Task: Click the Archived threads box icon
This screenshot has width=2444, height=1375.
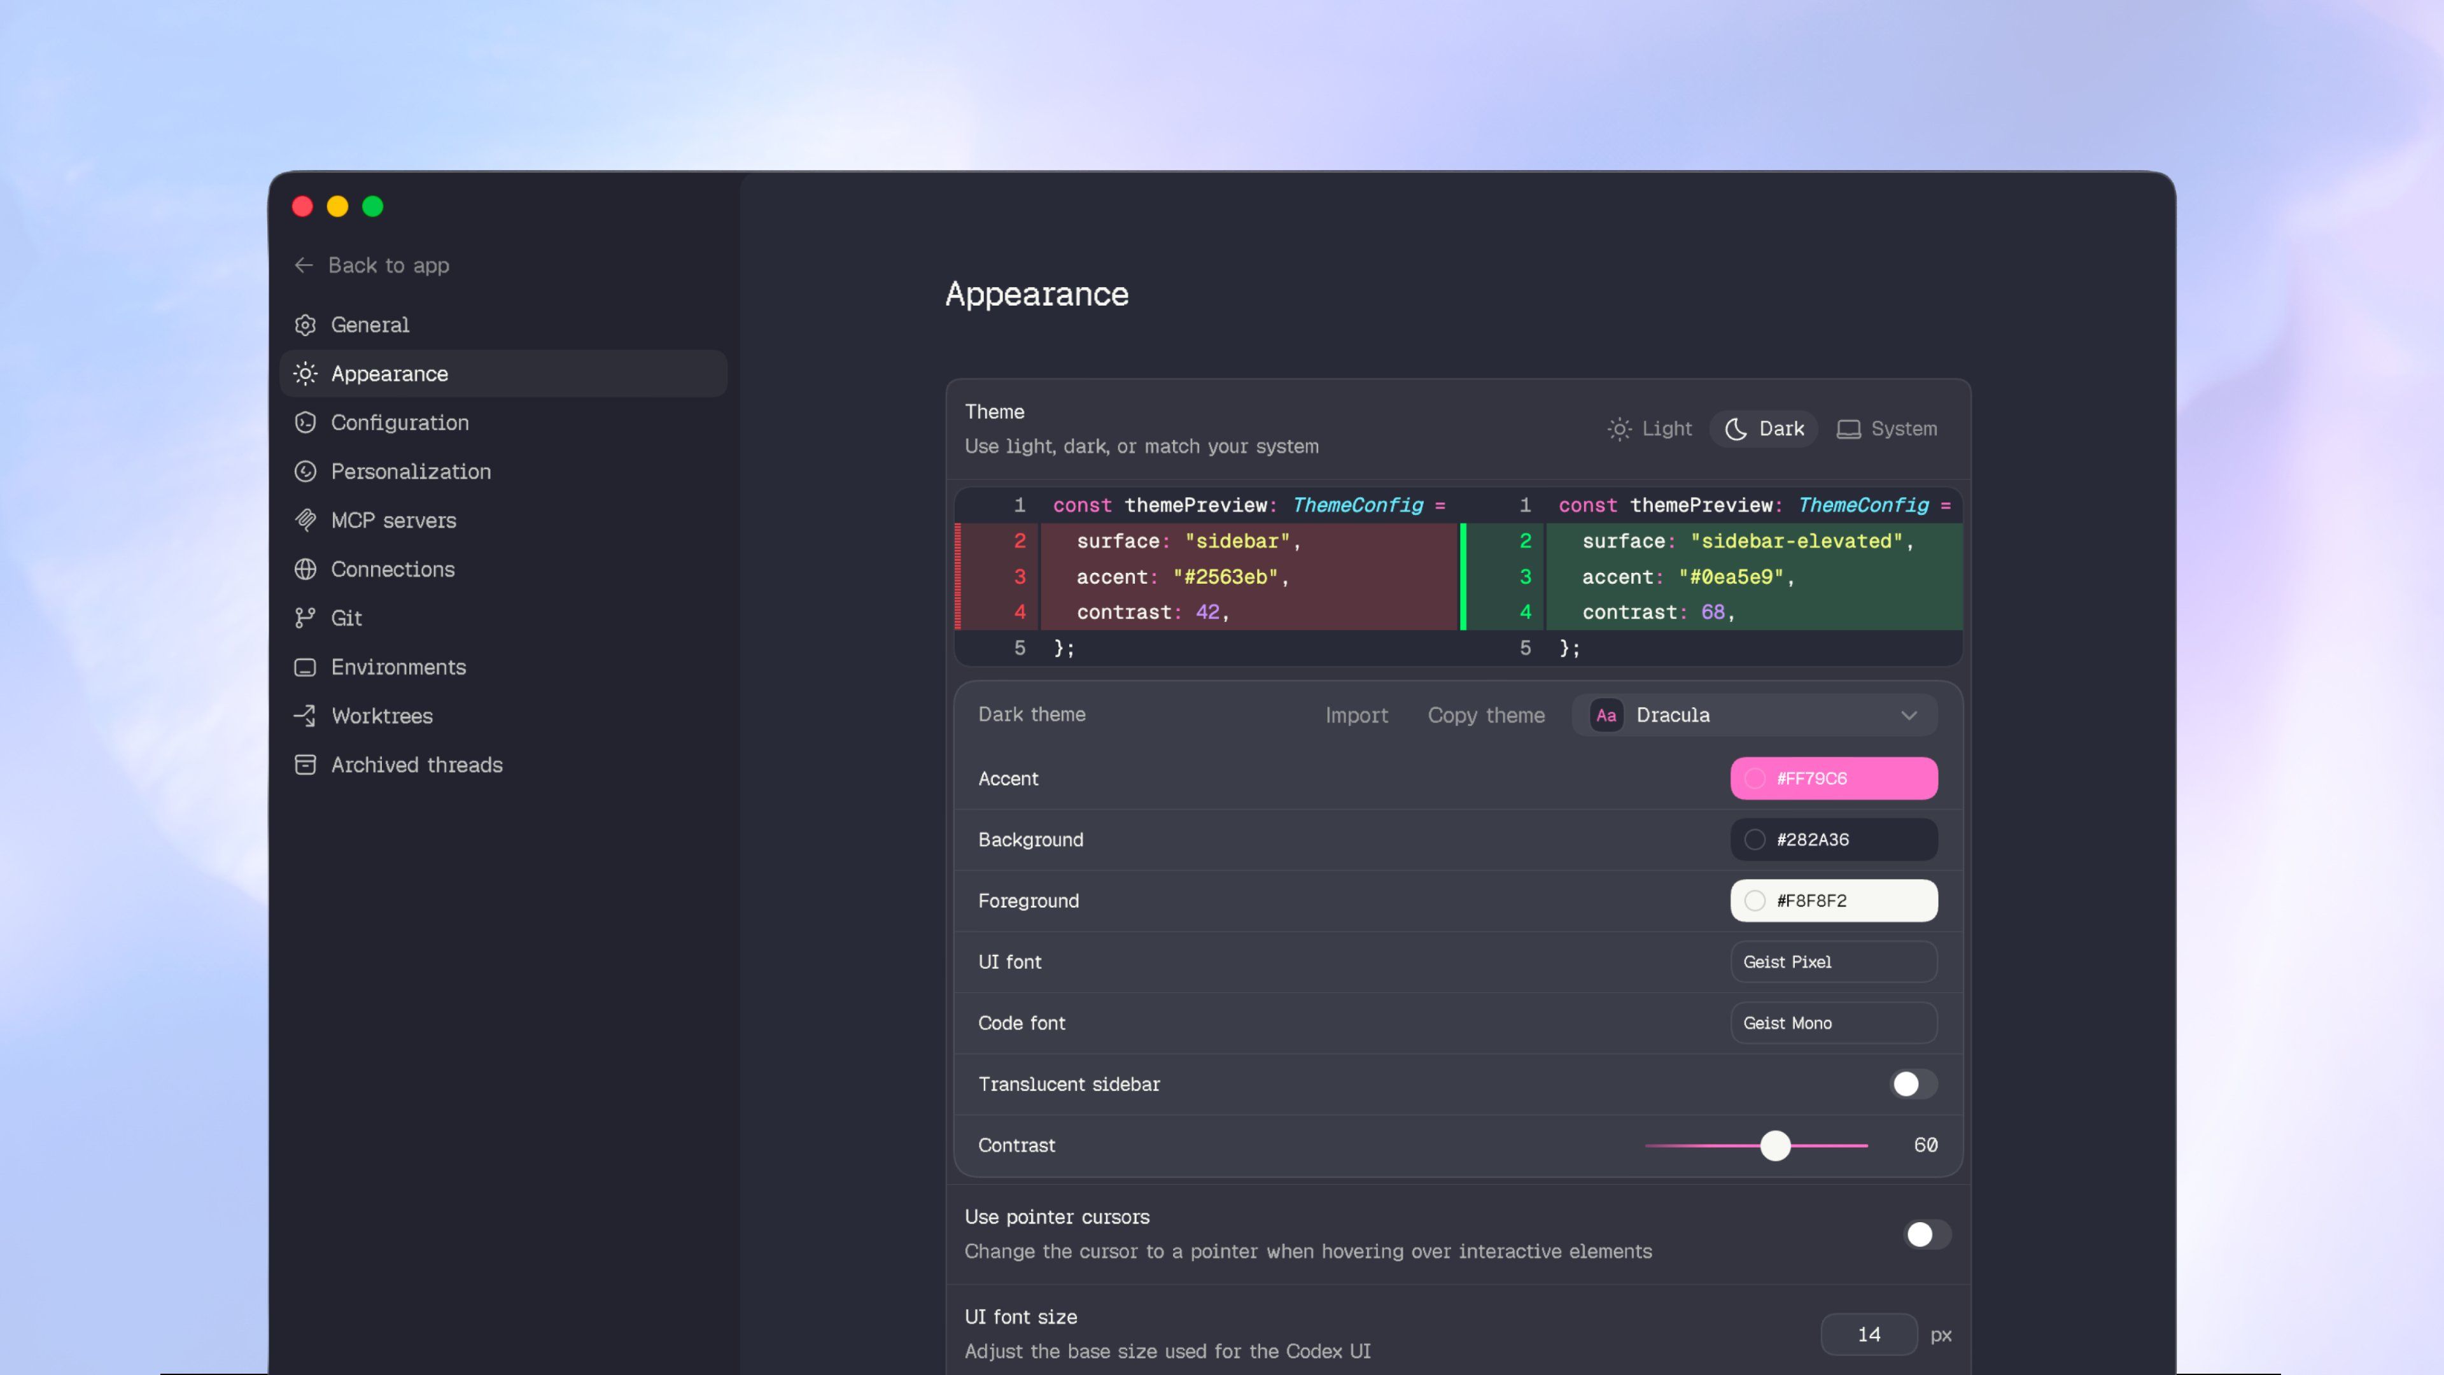Action: click(x=305, y=765)
